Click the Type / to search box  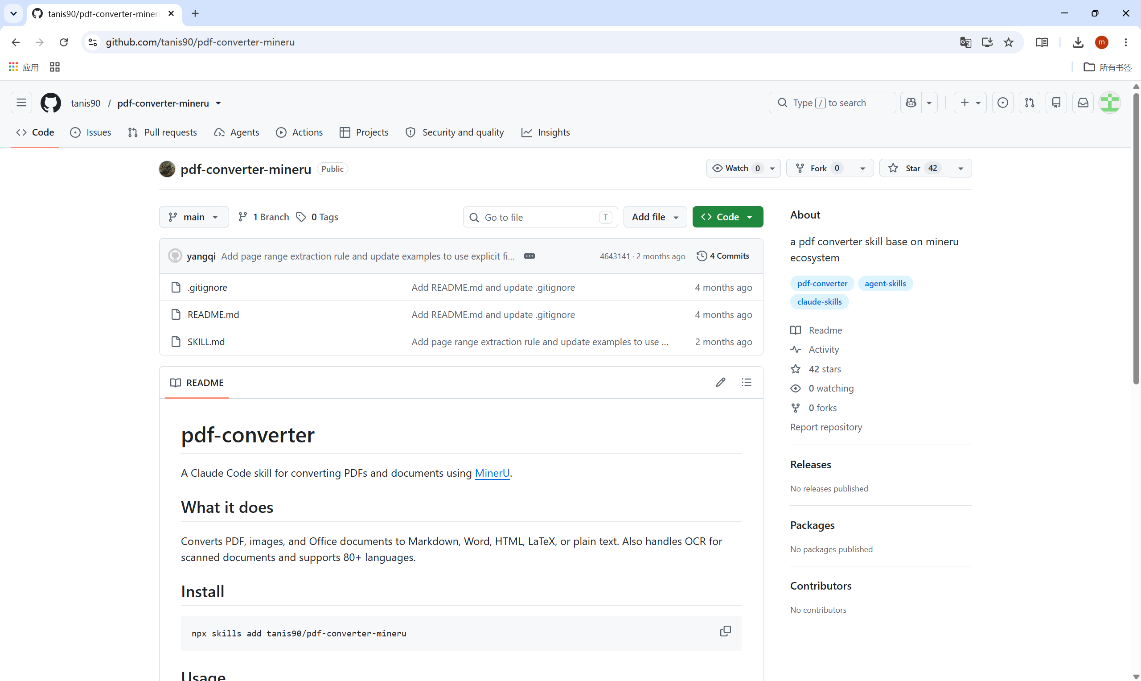(x=832, y=103)
